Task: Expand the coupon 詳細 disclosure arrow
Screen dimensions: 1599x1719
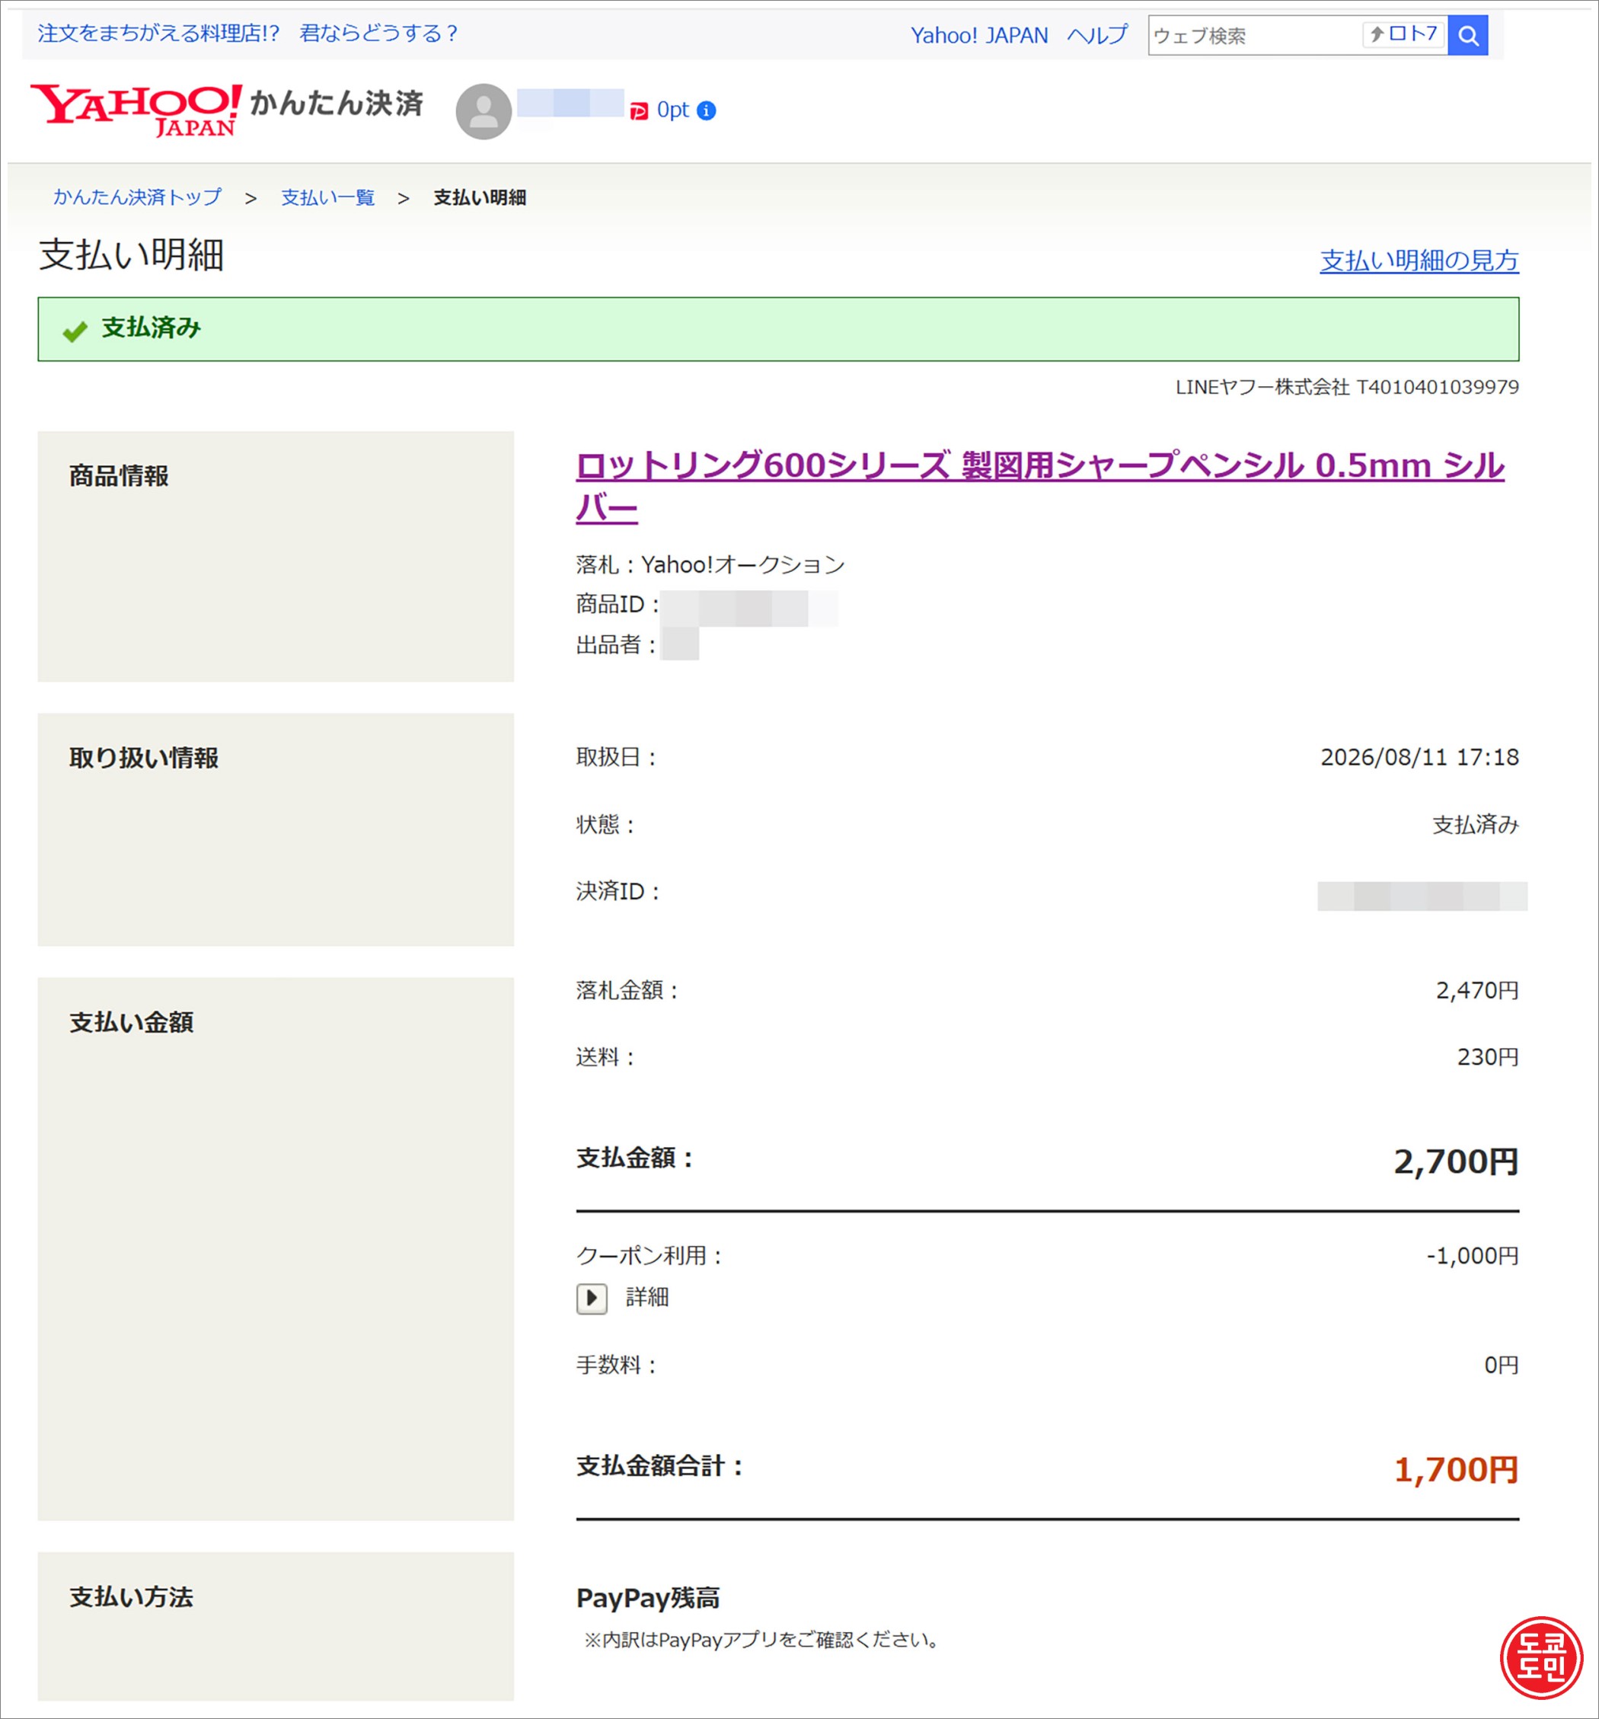Action: tap(591, 1298)
